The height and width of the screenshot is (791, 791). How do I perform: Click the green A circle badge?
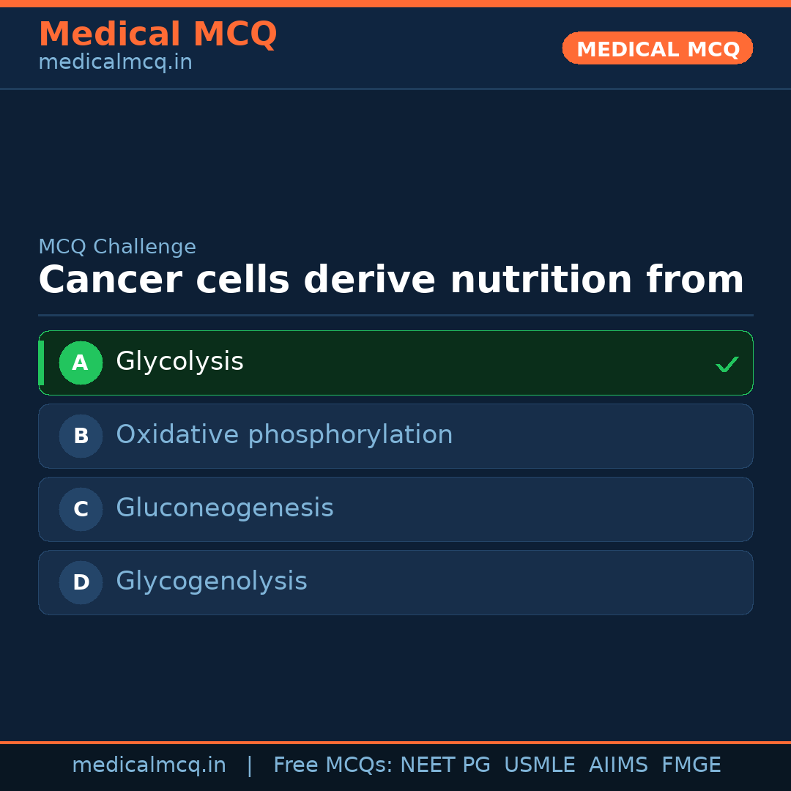pyautogui.click(x=81, y=363)
